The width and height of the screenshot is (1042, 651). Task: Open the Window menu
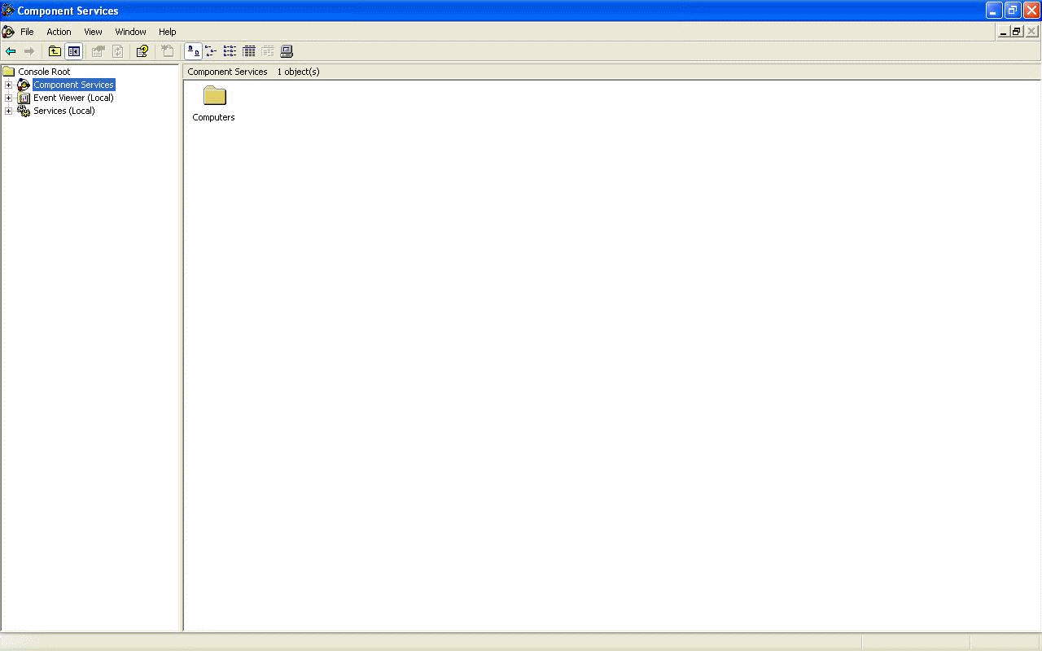pos(130,32)
